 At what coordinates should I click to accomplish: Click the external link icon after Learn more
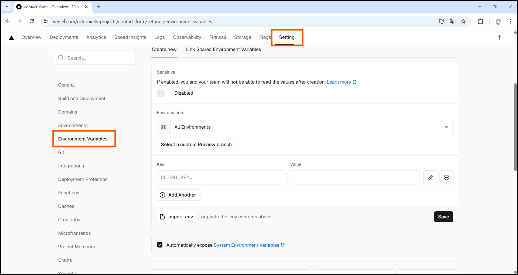[x=355, y=82]
